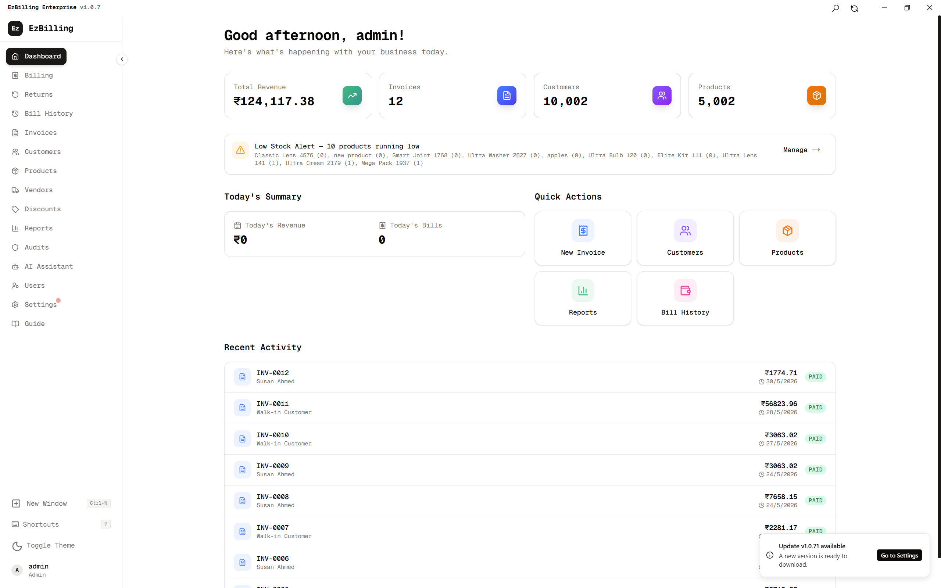
Task: Open recent invoice INV-0011
Action: click(530, 408)
